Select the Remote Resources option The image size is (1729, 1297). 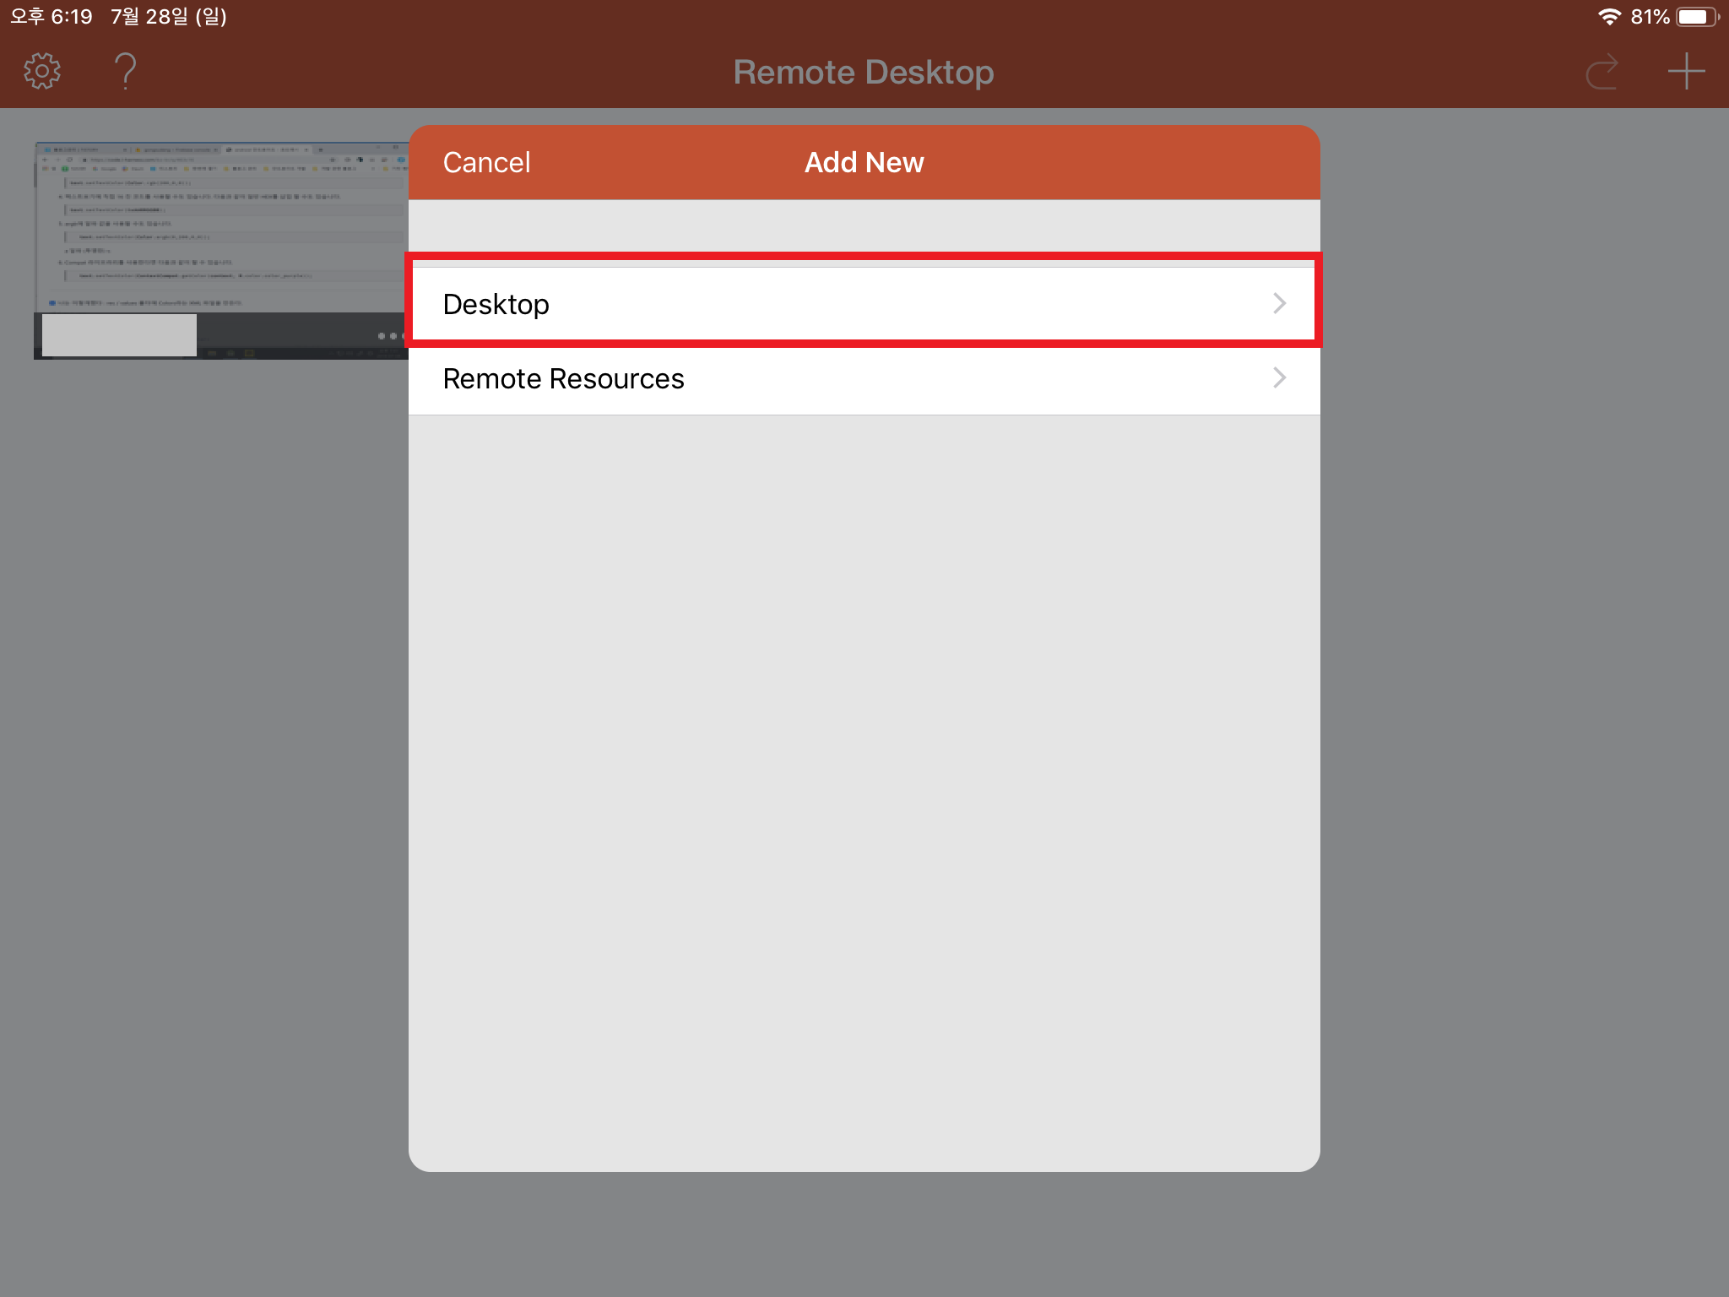563,378
